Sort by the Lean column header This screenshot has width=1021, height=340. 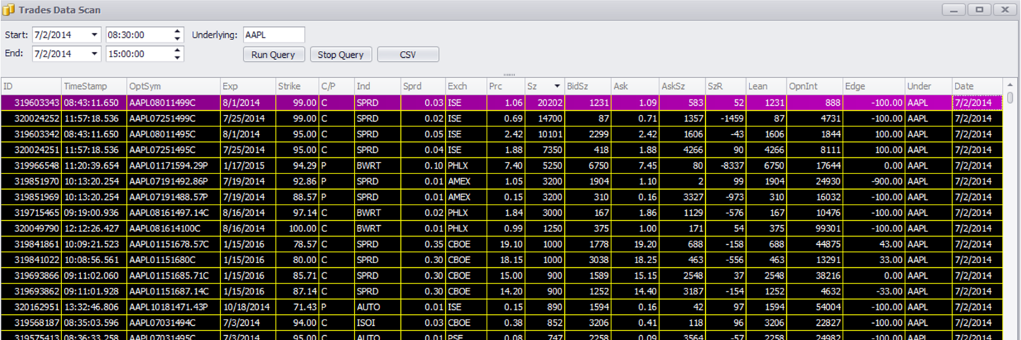(766, 86)
